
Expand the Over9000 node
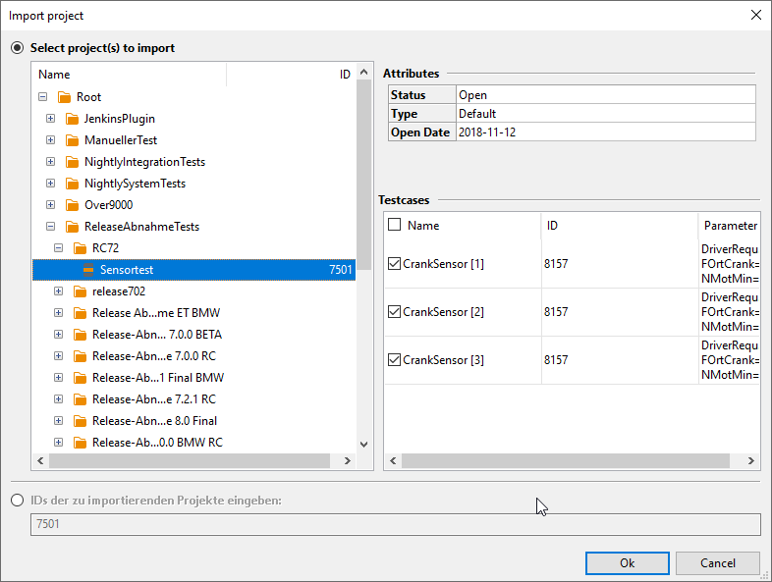click(x=51, y=205)
